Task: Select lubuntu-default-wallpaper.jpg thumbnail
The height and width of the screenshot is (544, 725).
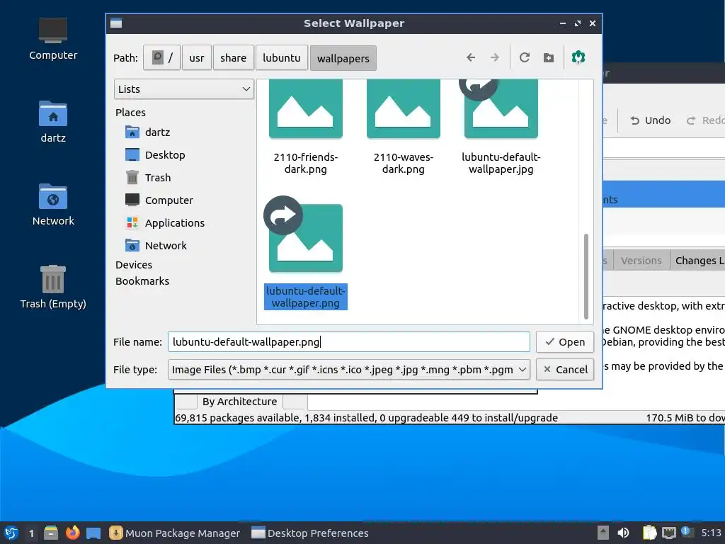Action: (x=501, y=108)
